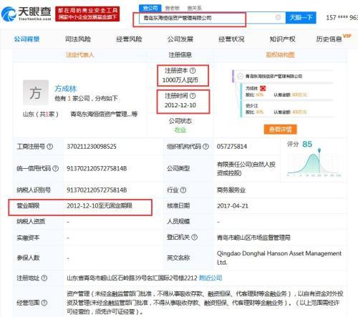This screenshot has width=358, height=317.
Task: Show info icon next to 经营范围
Action: [44, 303]
